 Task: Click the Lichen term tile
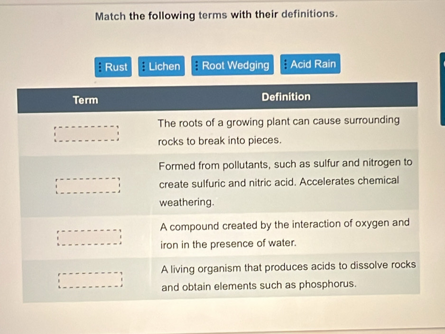pyautogui.click(x=161, y=66)
